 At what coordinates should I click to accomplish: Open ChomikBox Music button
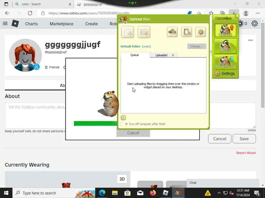[x=225, y=46]
